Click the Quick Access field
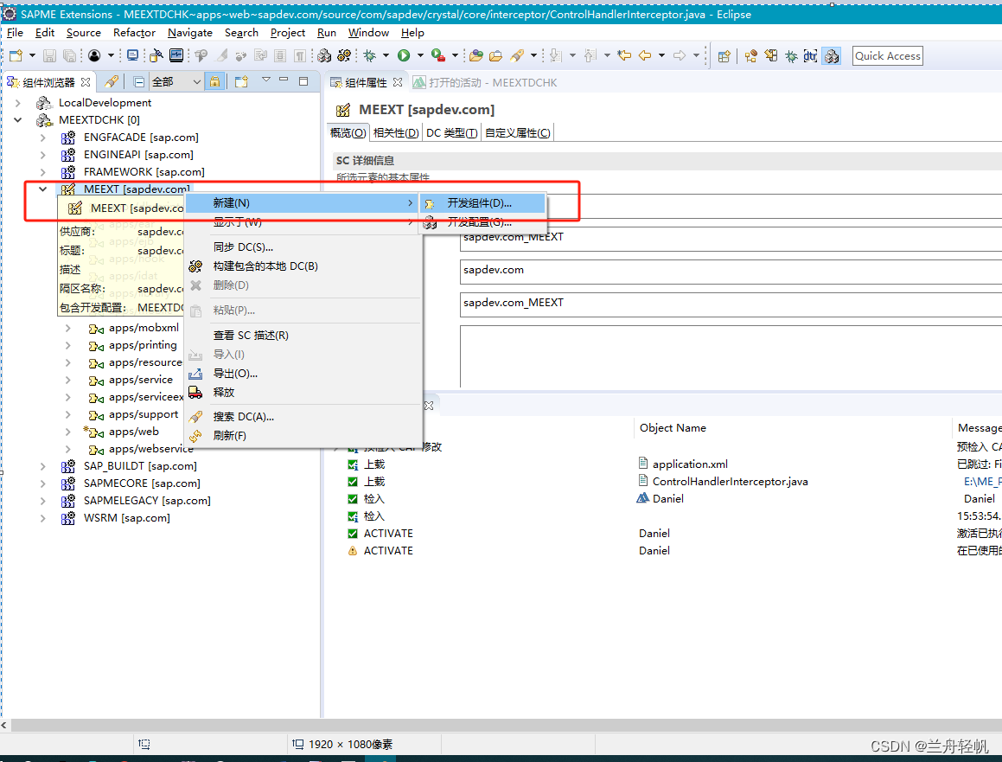The image size is (1002, 762). pos(888,56)
